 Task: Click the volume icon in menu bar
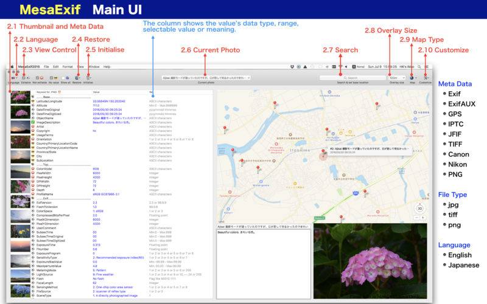[346, 67]
